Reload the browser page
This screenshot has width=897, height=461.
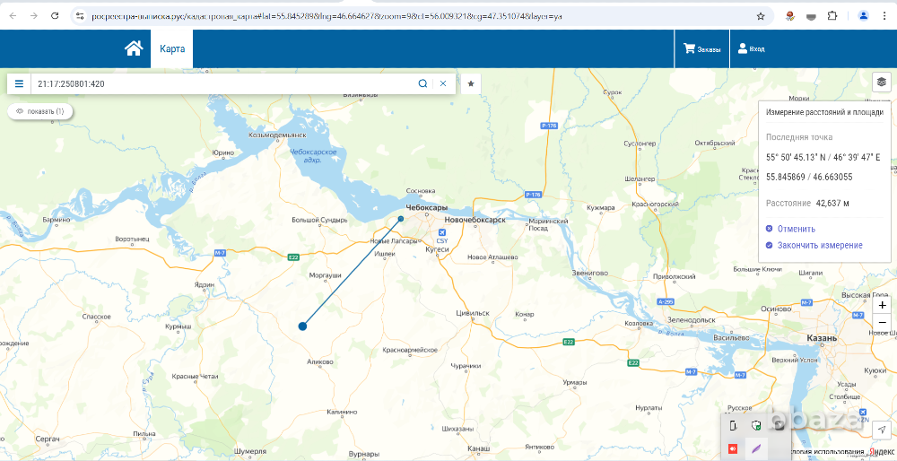(x=56, y=16)
